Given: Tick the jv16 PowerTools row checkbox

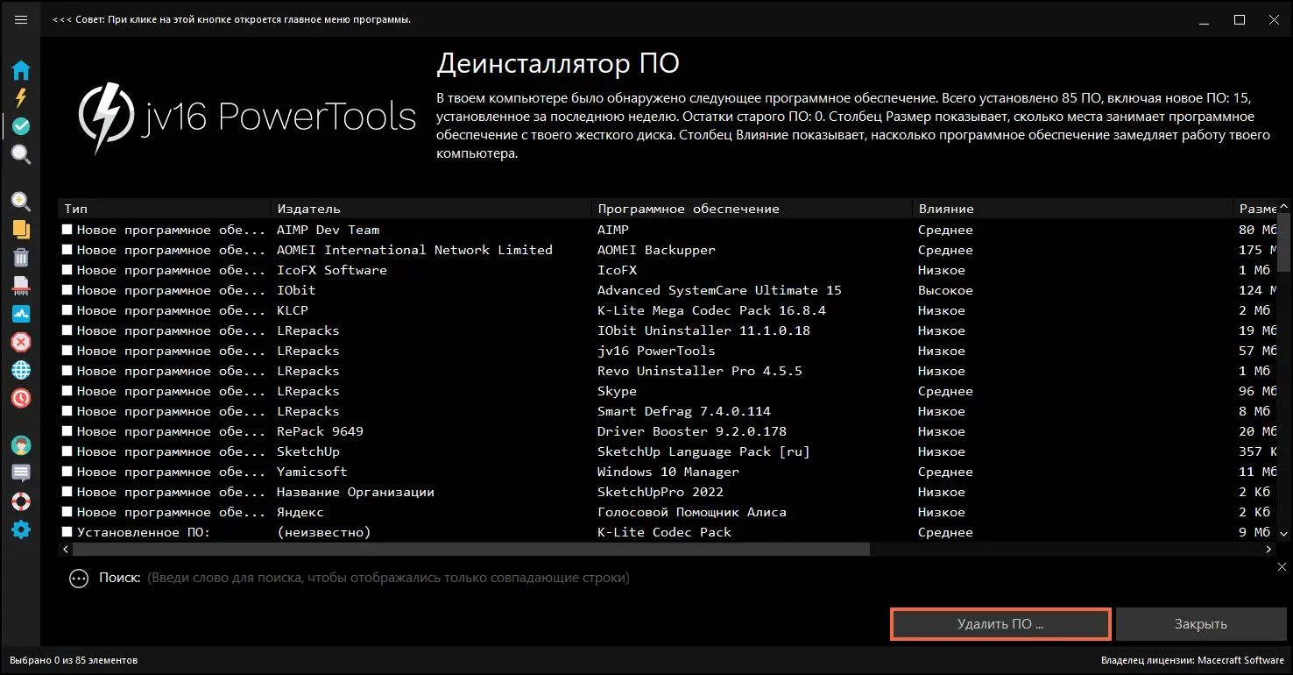Looking at the screenshot, I should pos(67,351).
